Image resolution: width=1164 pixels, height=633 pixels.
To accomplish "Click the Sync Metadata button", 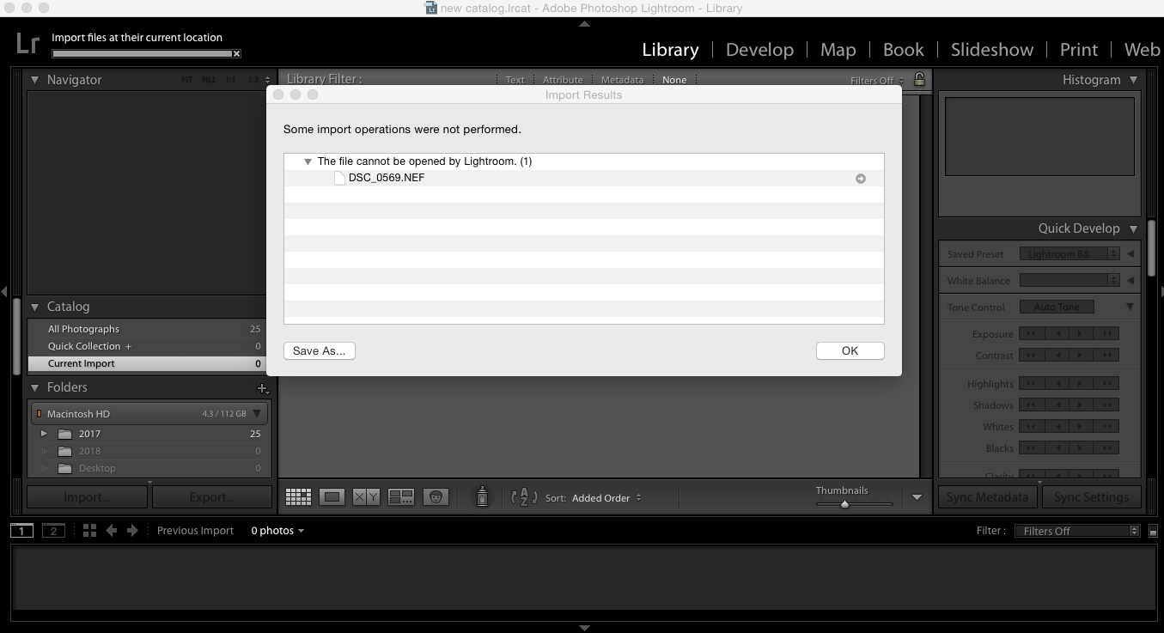I will (987, 497).
